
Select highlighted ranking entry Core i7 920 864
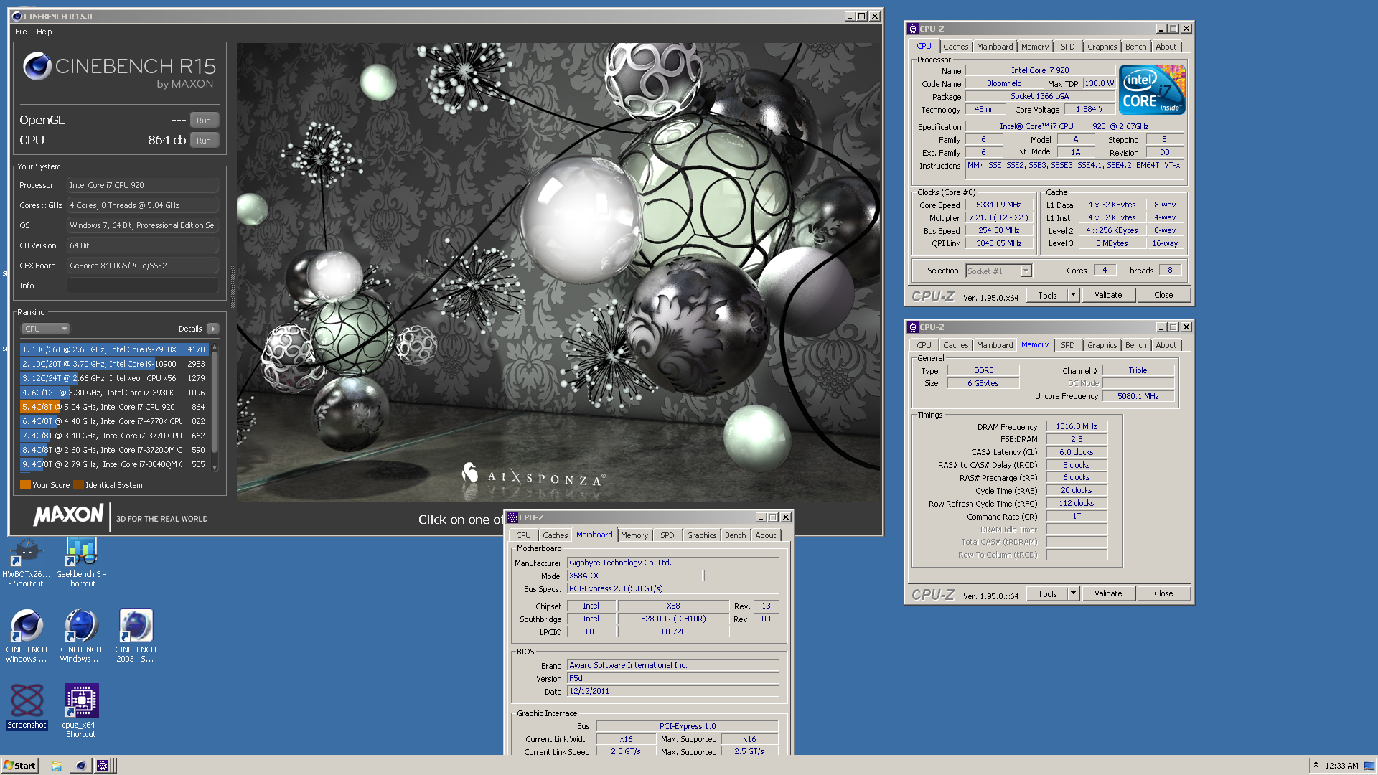(x=114, y=407)
